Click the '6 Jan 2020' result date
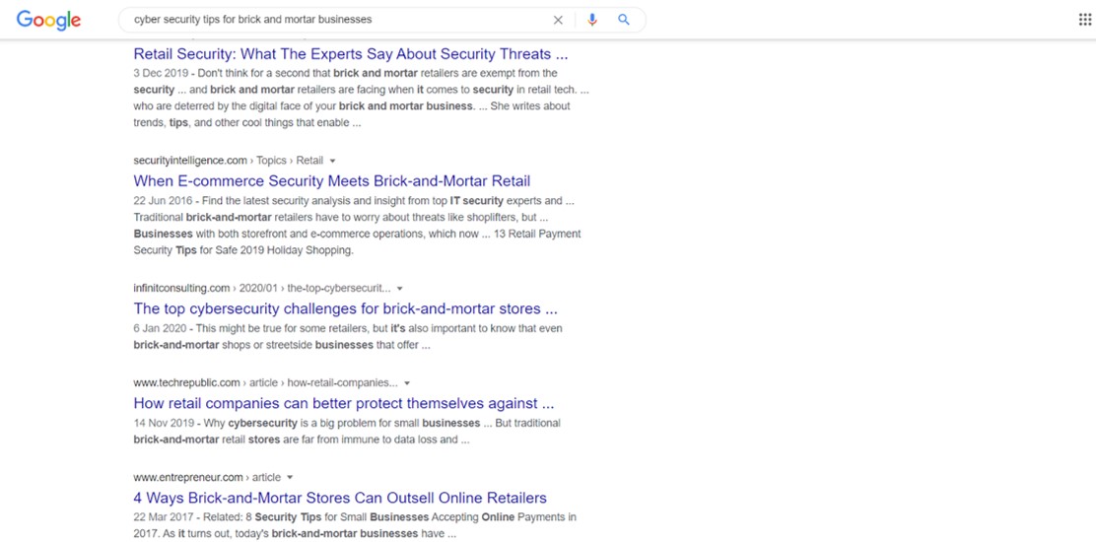Viewport: 1096px width, 542px height. pyautogui.click(x=158, y=327)
